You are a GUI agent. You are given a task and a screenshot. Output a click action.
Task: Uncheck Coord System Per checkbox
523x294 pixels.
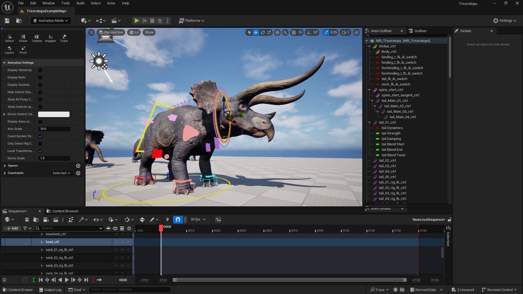(x=40, y=136)
